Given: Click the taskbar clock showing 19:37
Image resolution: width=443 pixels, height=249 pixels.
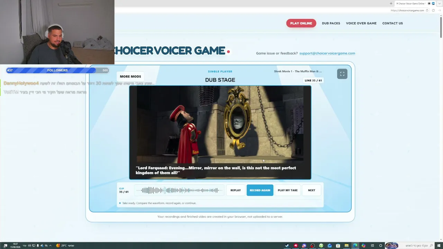Looking at the screenshot, I should [x=15, y=246].
